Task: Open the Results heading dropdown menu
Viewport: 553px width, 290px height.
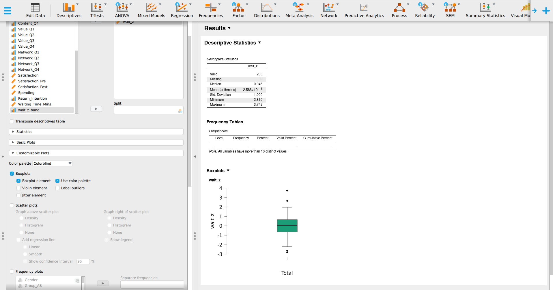Action: pos(229,28)
